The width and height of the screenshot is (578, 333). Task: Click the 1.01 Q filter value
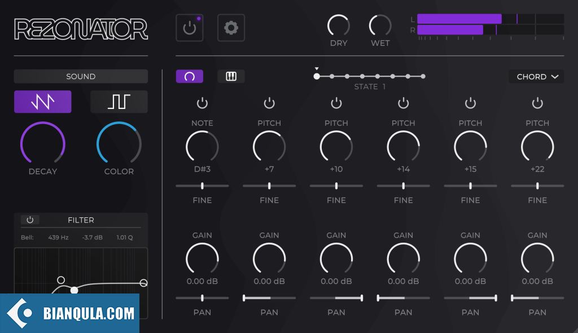pyautogui.click(x=125, y=238)
